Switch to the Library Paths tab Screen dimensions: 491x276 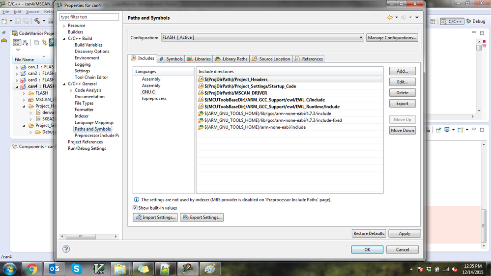(x=231, y=59)
